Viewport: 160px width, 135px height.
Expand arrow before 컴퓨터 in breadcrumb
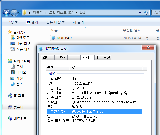tap(30, 13)
